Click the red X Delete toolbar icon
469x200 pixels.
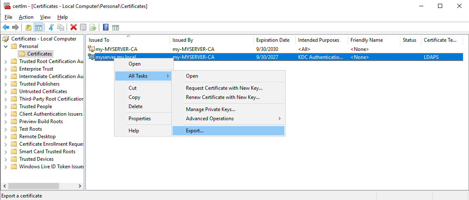[74, 27]
